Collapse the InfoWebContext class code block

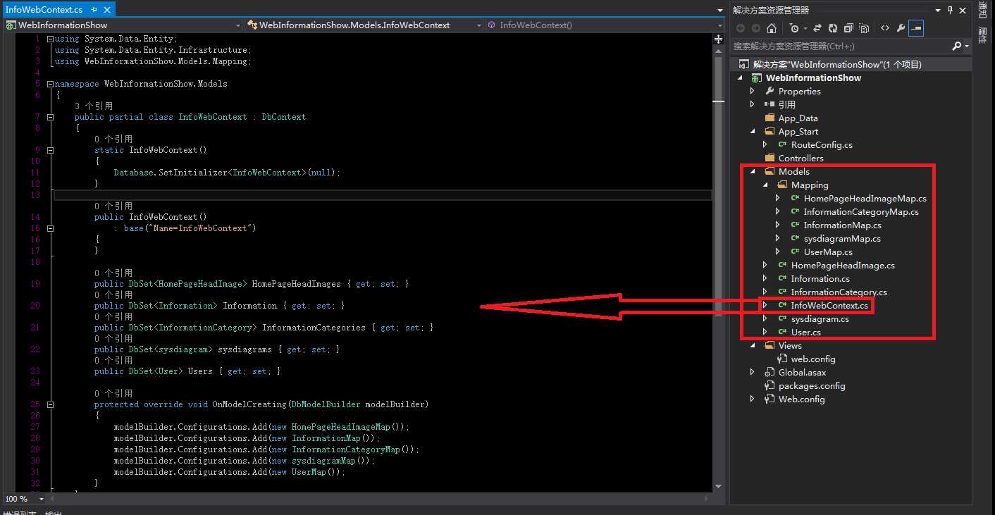coord(50,117)
